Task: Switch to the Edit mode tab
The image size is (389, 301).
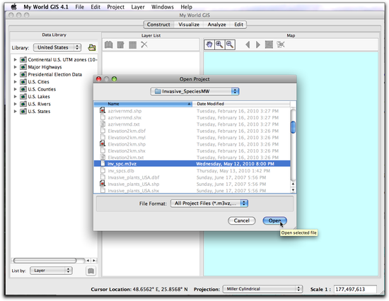Action: [238, 25]
